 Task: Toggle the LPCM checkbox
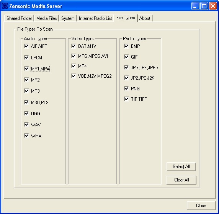point(26,57)
